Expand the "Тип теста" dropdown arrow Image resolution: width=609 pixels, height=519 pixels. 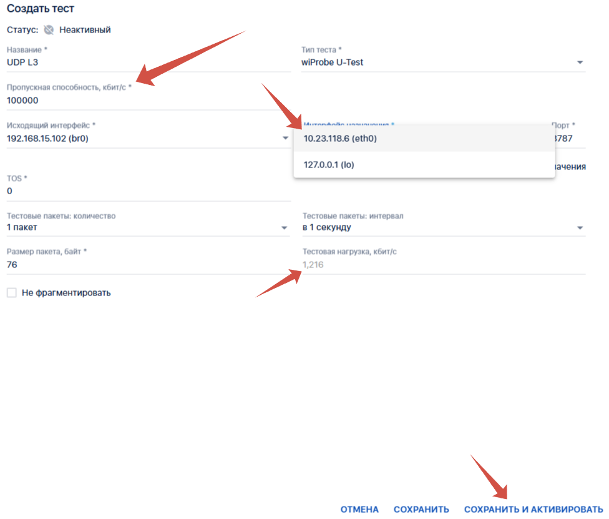point(580,62)
